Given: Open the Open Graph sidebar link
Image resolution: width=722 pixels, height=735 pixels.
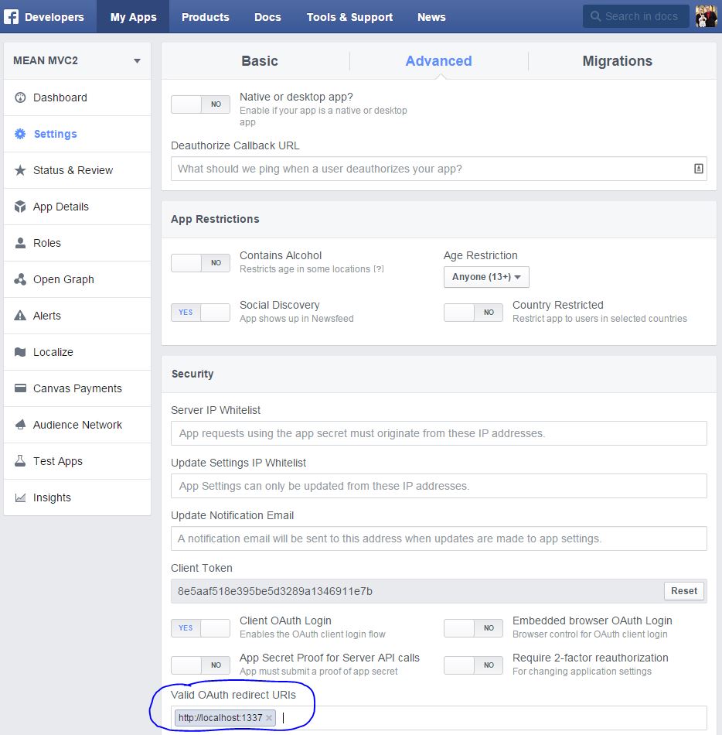Looking at the screenshot, I should [77, 279].
